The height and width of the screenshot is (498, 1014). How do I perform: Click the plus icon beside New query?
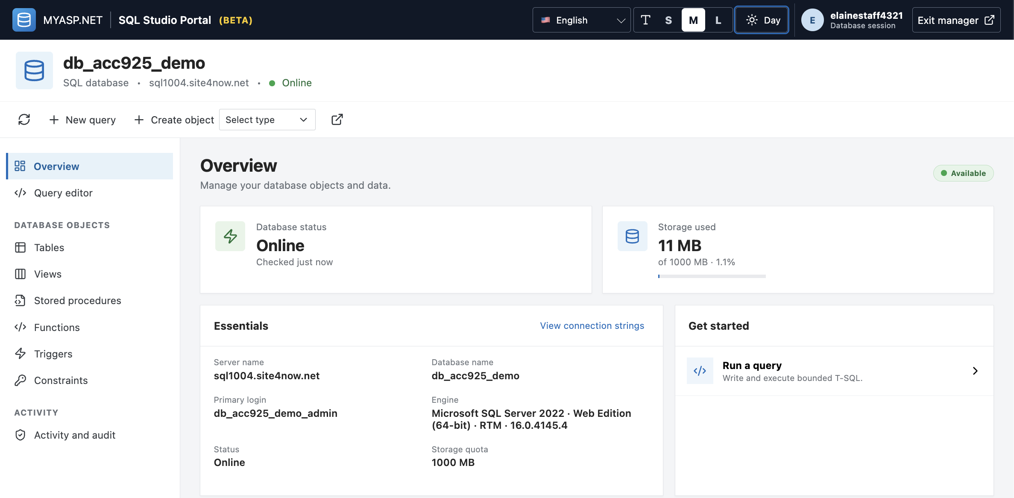[54, 120]
